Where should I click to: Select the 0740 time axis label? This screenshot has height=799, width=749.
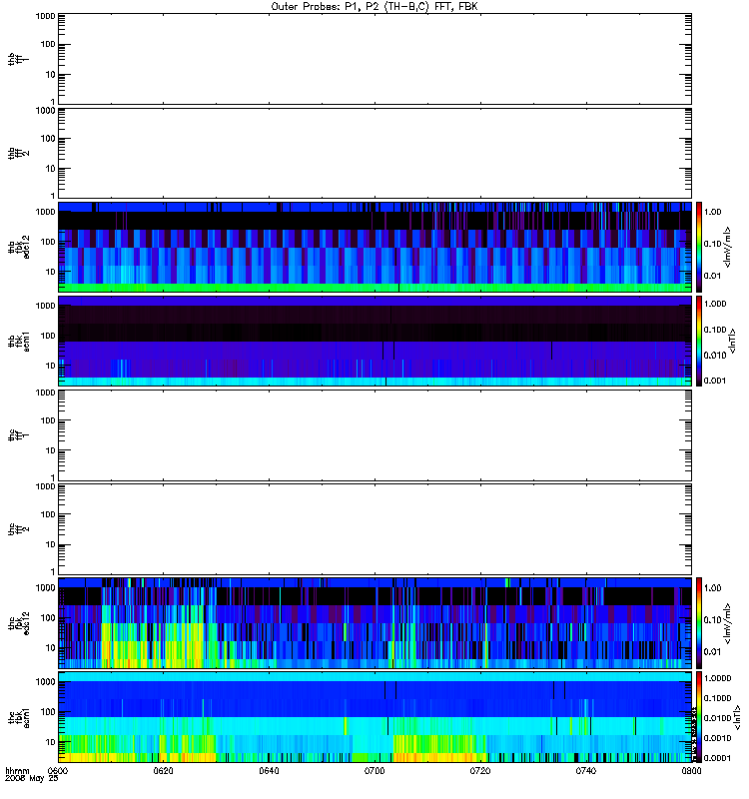pyautogui.click(x=585, y=771)
